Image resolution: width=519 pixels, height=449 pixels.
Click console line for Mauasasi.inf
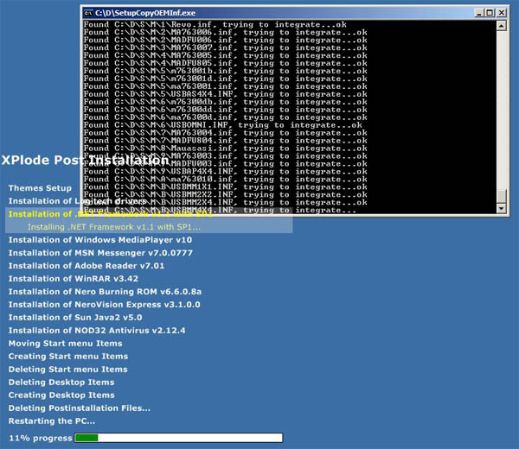tap(225, 149)
